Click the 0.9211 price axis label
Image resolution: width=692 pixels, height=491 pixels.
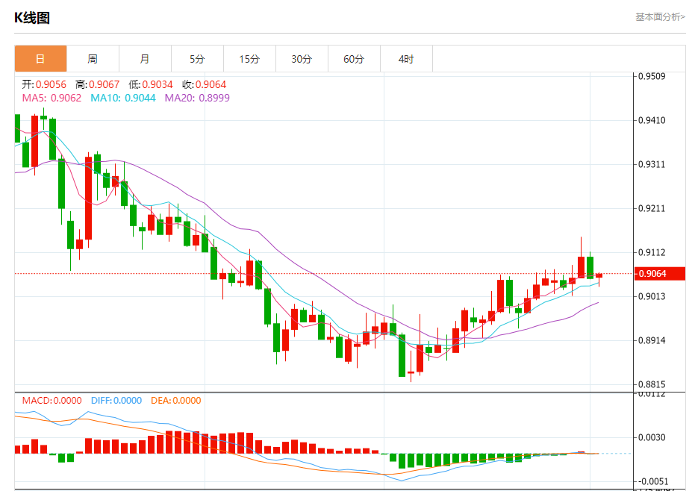(x=652, y=208)
